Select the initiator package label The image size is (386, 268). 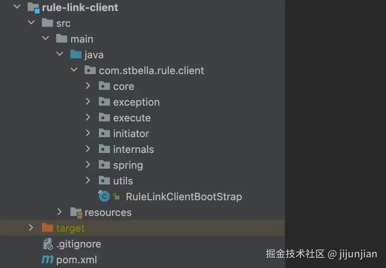pyautogui.click(x=131, y=134)
